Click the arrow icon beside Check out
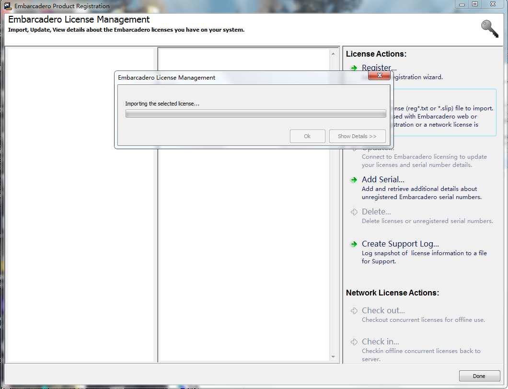Screen dimensions: 508x389 354,311
